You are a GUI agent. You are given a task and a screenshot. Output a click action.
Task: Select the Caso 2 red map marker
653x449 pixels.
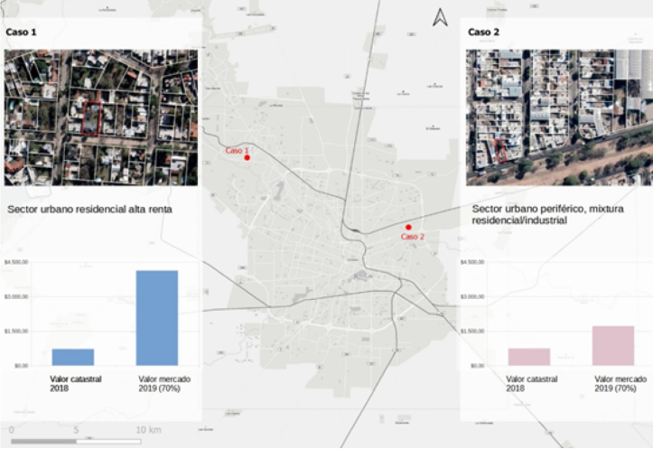click(408, 227)
